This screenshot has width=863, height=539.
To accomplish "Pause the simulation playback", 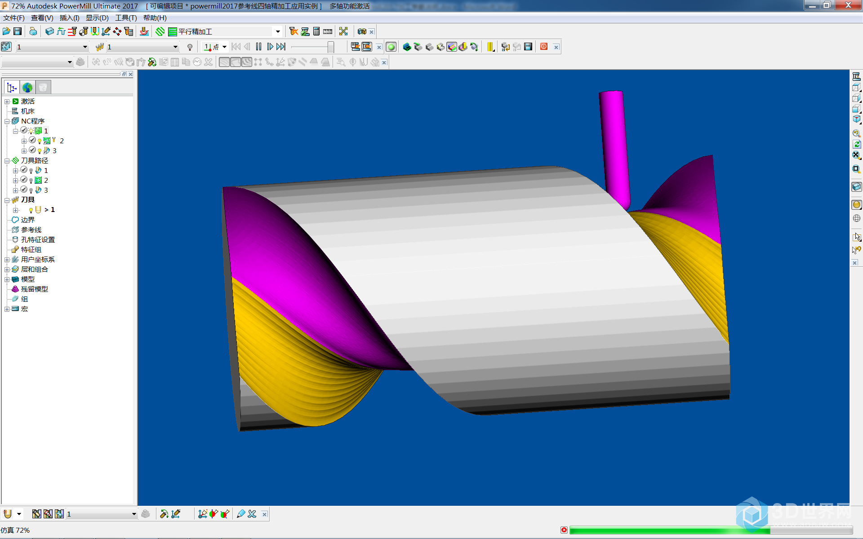I will tap(258, 47).
